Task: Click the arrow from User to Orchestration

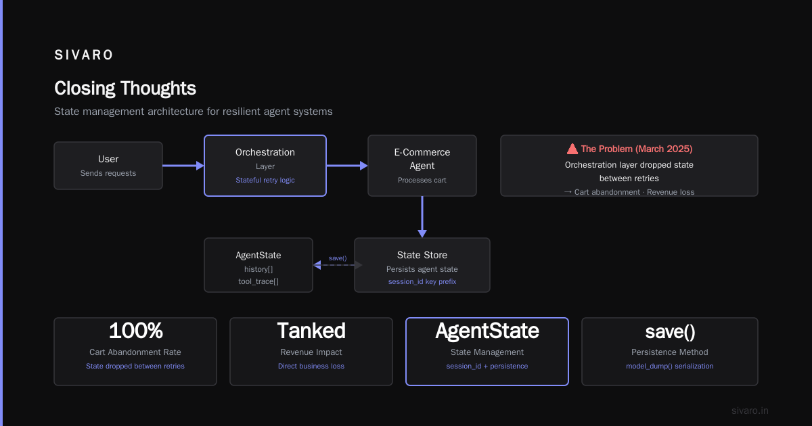Action: [x=183, y=166]
